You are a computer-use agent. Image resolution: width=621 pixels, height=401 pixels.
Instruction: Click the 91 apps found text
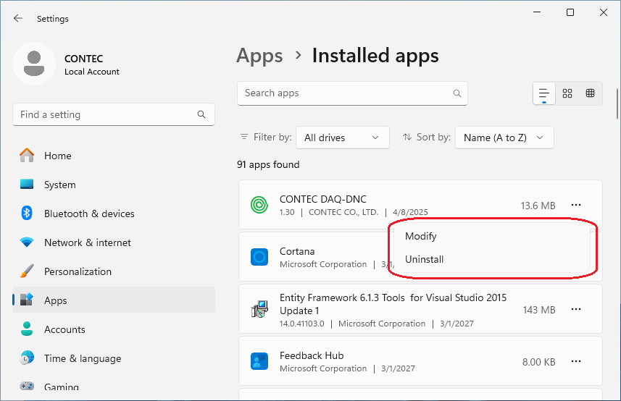[268, 164]
